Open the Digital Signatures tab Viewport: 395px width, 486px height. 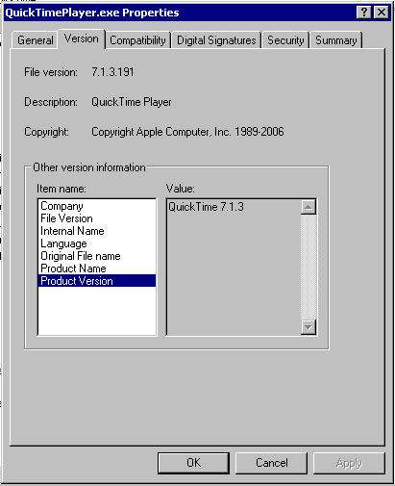click(x=216, y=40)
